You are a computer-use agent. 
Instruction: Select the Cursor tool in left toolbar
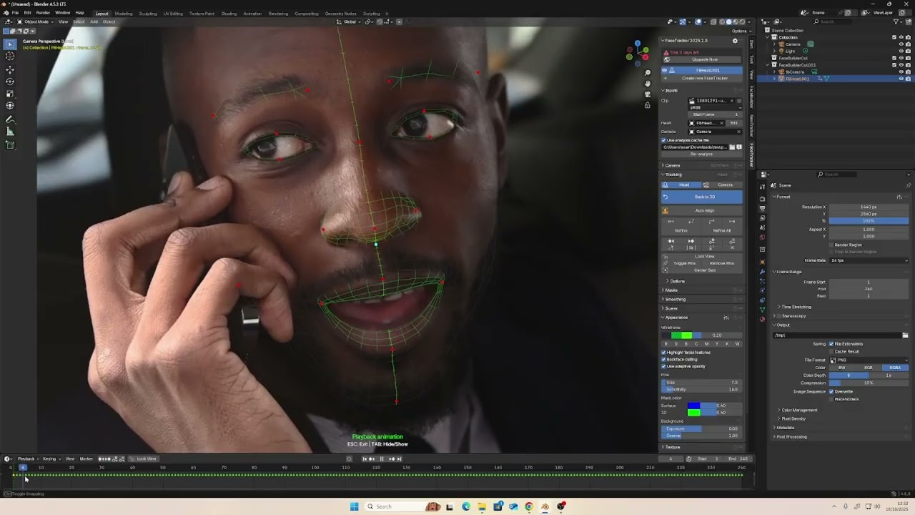click(x=10, y=56)
